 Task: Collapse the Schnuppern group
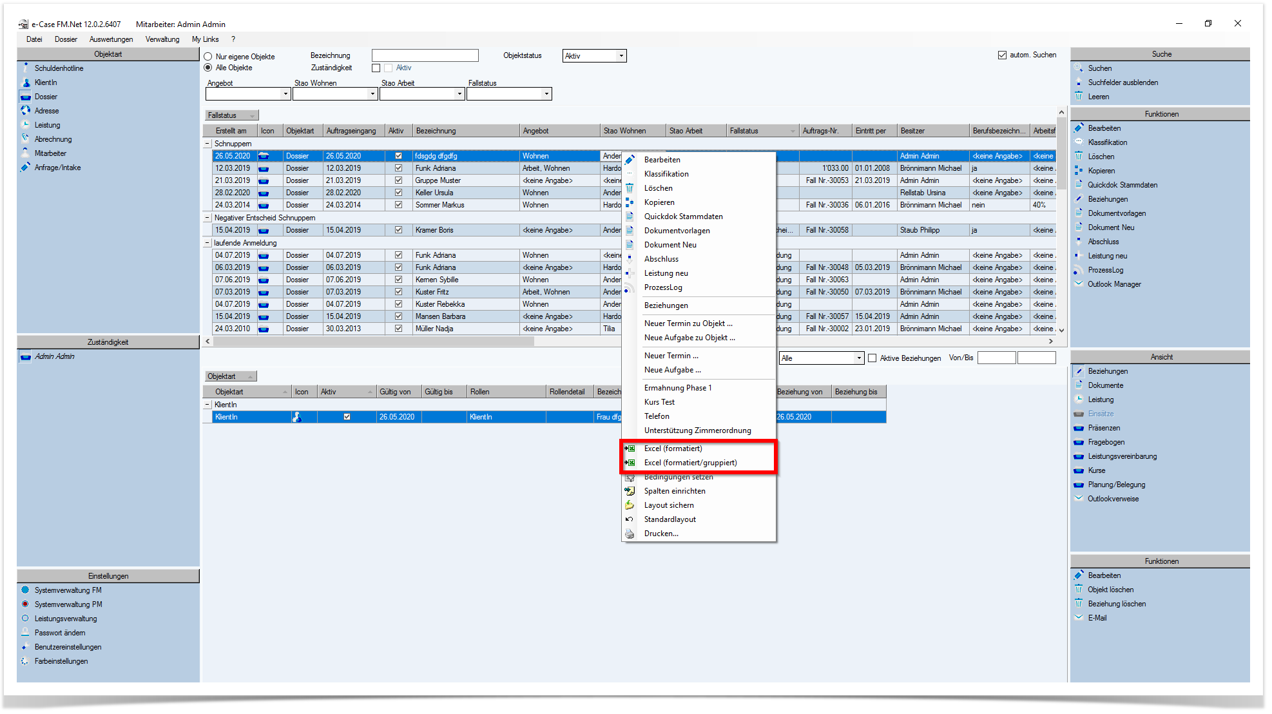207,144
